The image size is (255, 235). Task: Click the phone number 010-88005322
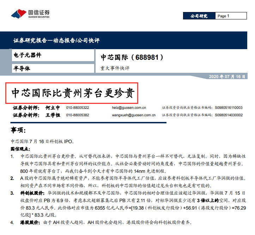[x=78, y=108]
